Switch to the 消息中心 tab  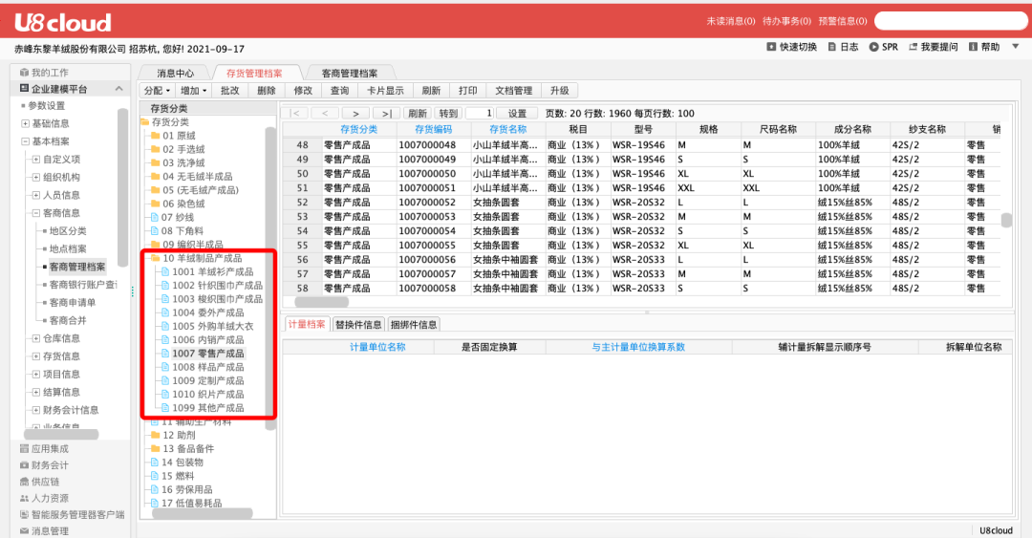[x=175, y=73]
